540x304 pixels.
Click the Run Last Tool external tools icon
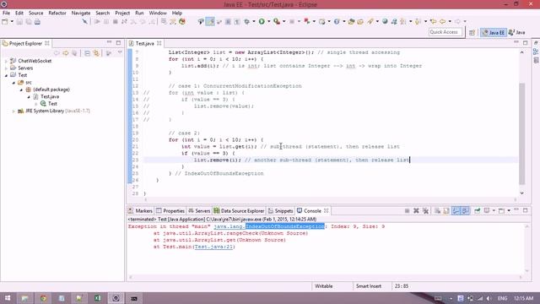click(277, 21)
